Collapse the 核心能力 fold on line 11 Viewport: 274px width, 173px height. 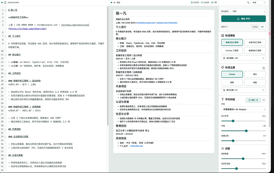5,55
